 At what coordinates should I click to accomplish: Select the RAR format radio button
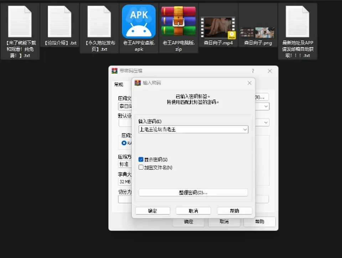(124, 143)
